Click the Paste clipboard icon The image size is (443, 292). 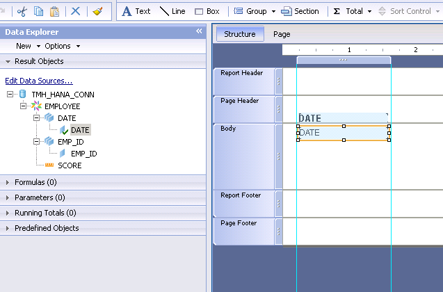click(54, 11)
